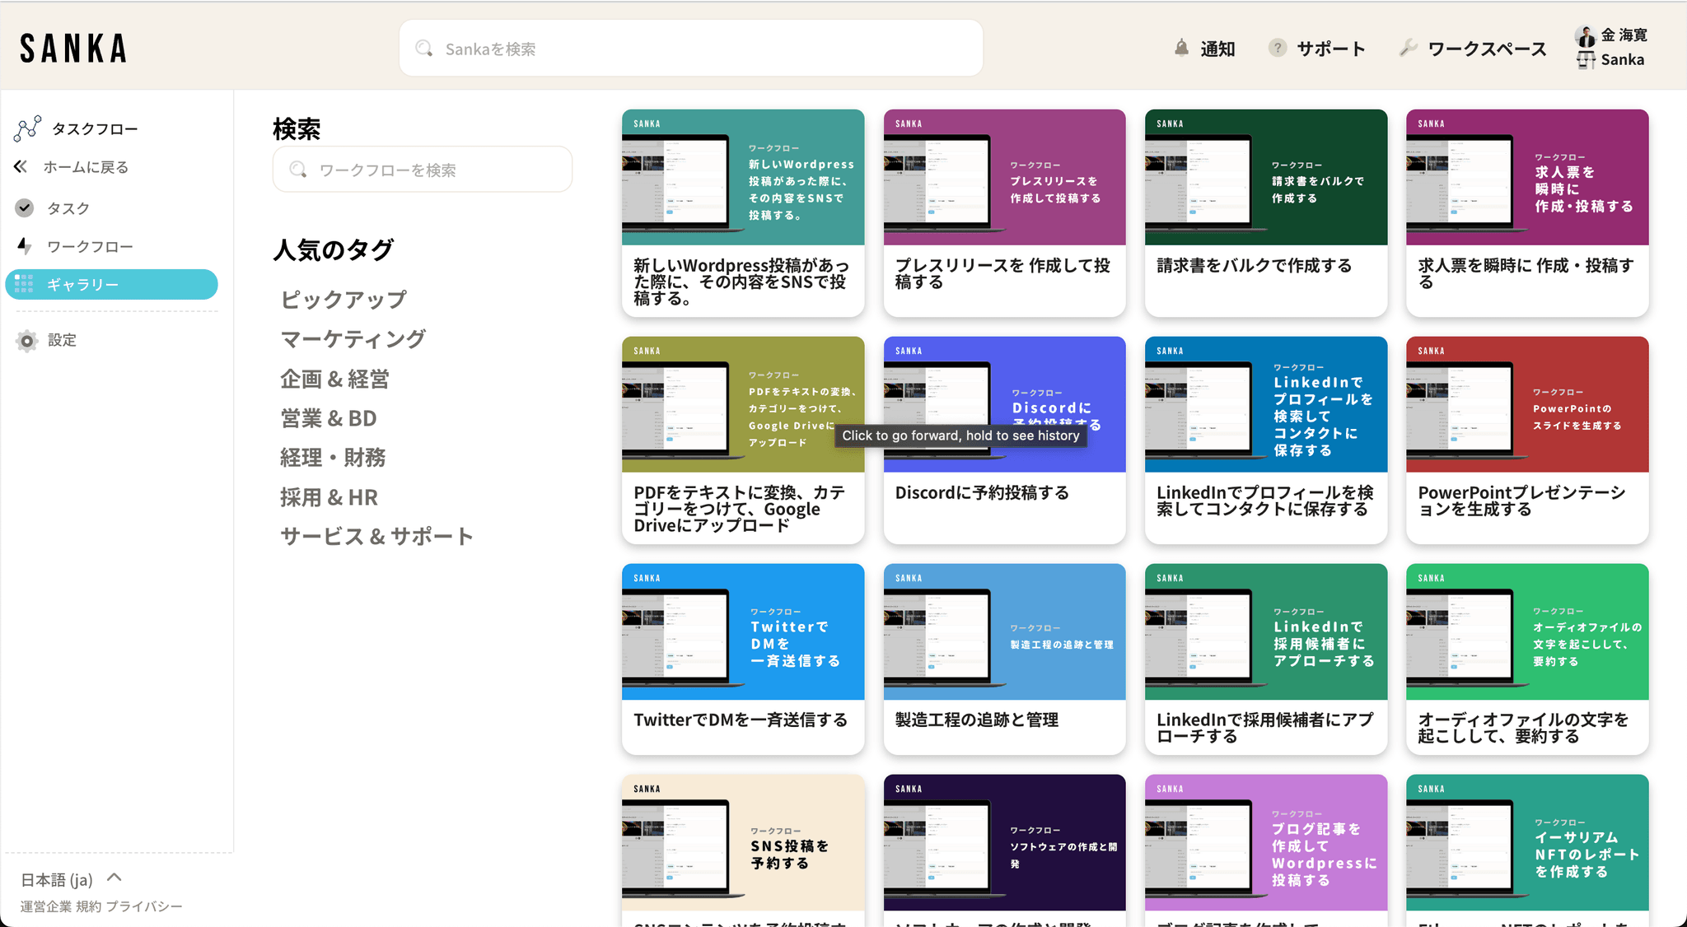The width and height of the screenshot is (1687, 927).
Task: Filter by the 採用 & HR tag
Action: (x=329, y=496)
